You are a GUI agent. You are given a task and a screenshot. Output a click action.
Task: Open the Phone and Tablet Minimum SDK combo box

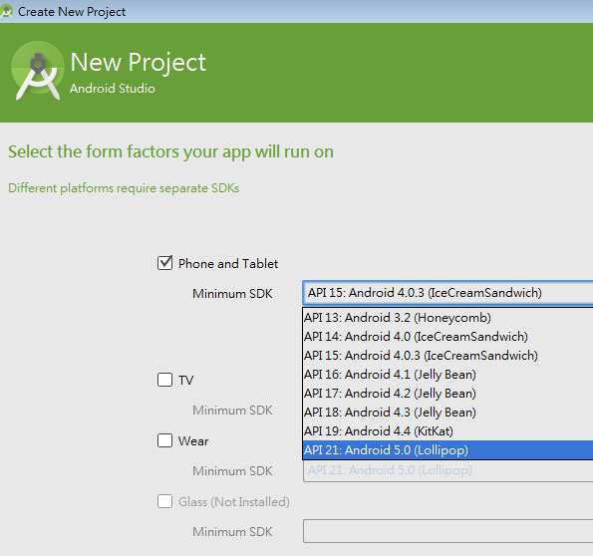[447, 293]
